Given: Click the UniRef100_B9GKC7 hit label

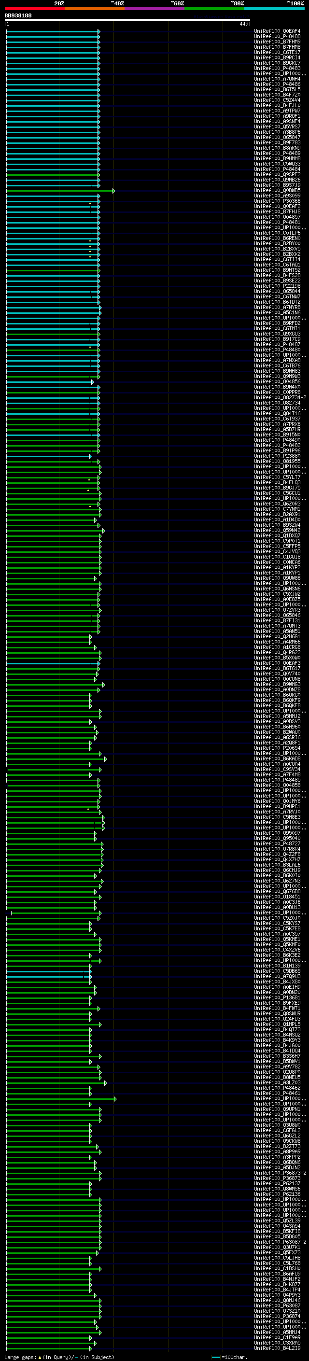Looking at the screenshot, I should (277, 63).
